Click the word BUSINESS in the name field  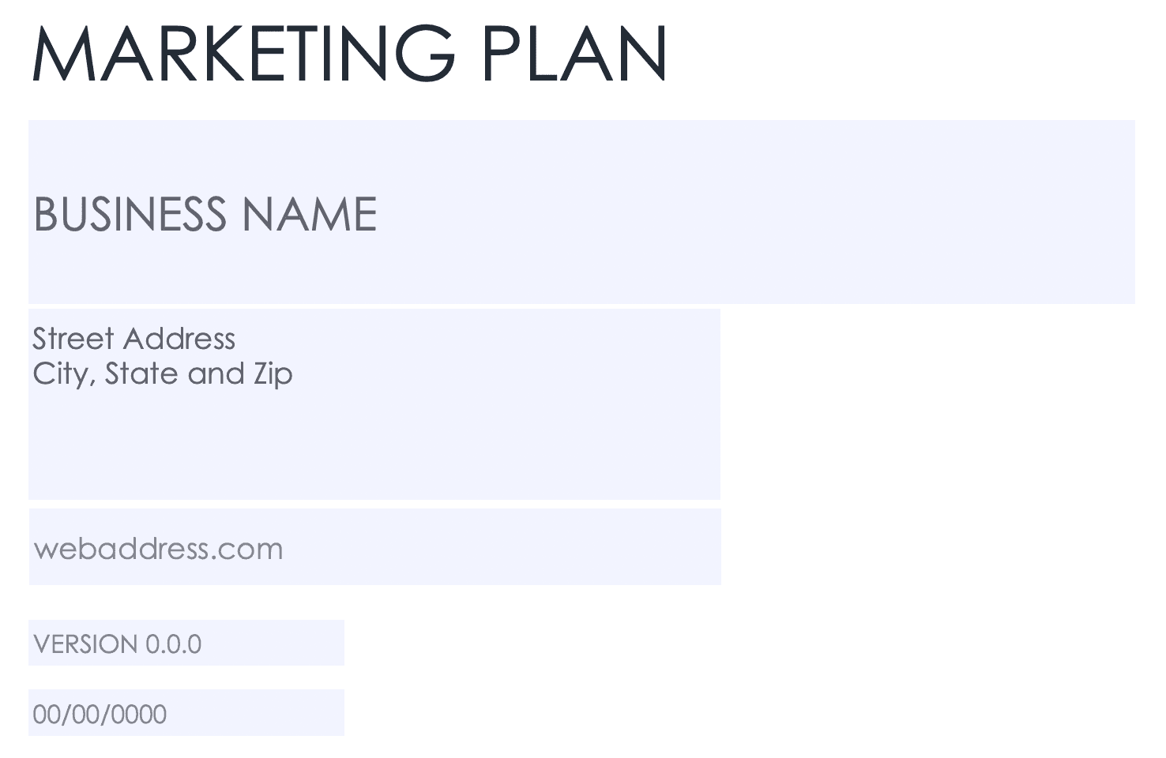130,214
